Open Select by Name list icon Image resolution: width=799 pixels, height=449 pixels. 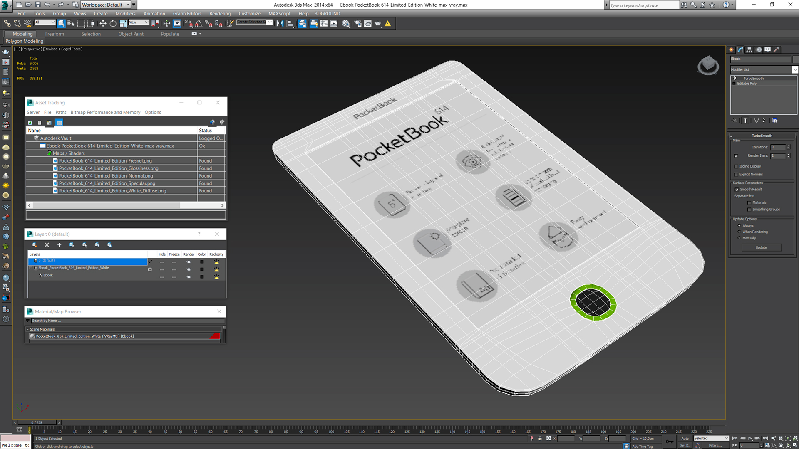(x=71, y=24)
